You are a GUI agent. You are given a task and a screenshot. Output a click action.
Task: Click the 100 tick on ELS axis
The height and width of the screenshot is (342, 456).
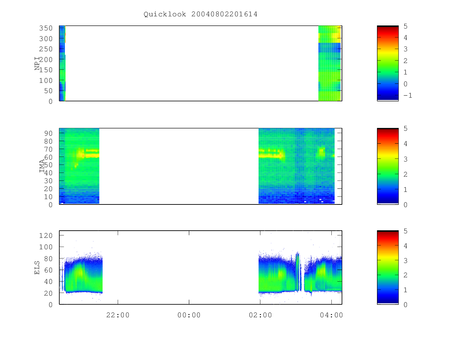click(46, 247)
